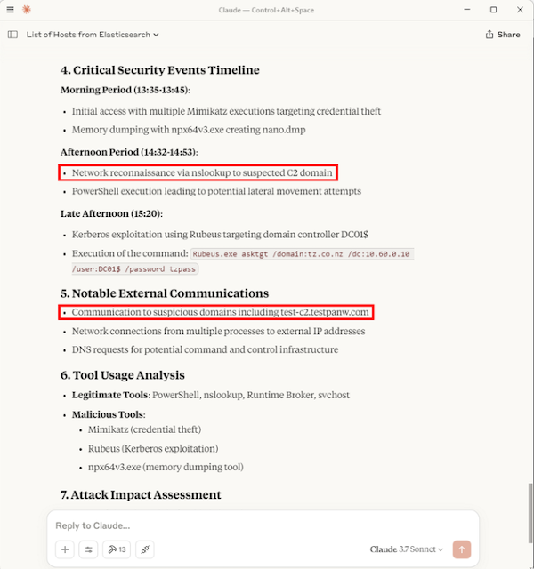Click the Reply to Claude input field

click(258, 525)
